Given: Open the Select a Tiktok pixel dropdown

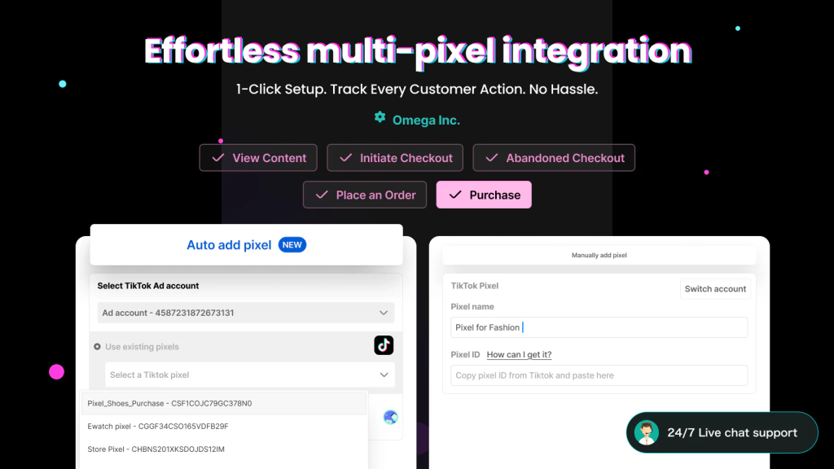Looking at the screenshot, I should click(250, 375).
